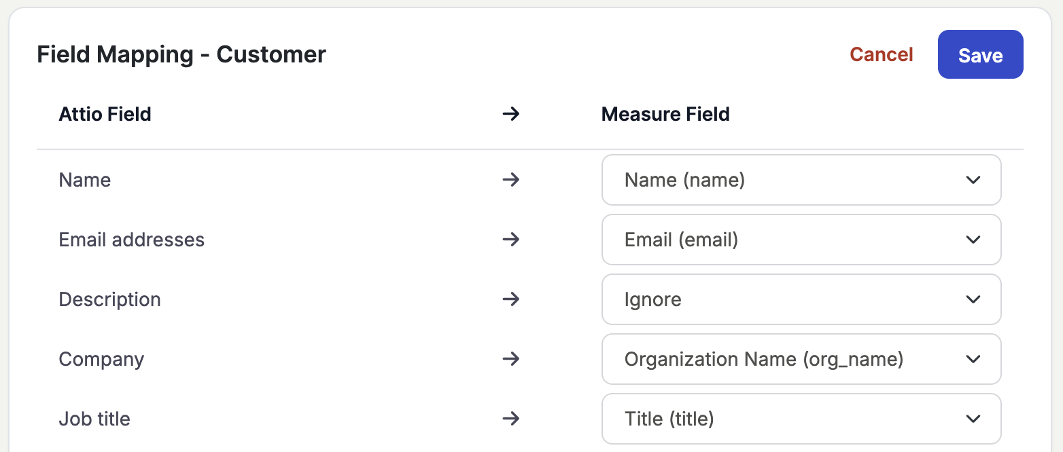This screenshot has height=452, width=1063.
Task: Open the Organization Name (org_name) dropdown
Action: coord(801,359)
